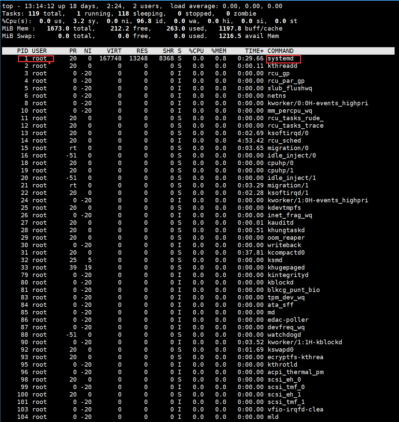Select the kintegrityd process name
The width and height of the screenshot is (399, 422).
288,275
